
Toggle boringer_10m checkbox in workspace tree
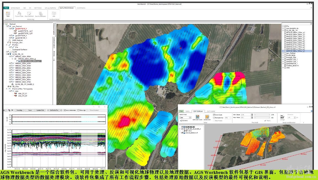9,43
